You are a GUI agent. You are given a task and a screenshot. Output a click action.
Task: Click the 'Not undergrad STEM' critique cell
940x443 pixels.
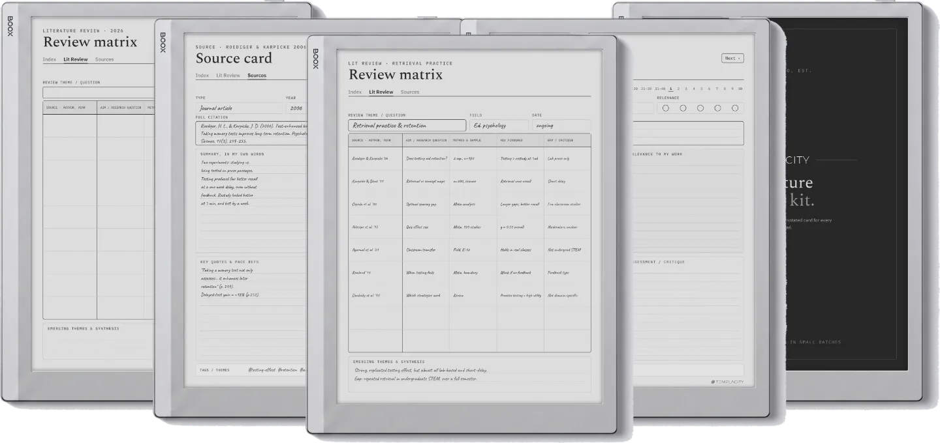pos(567,250)
